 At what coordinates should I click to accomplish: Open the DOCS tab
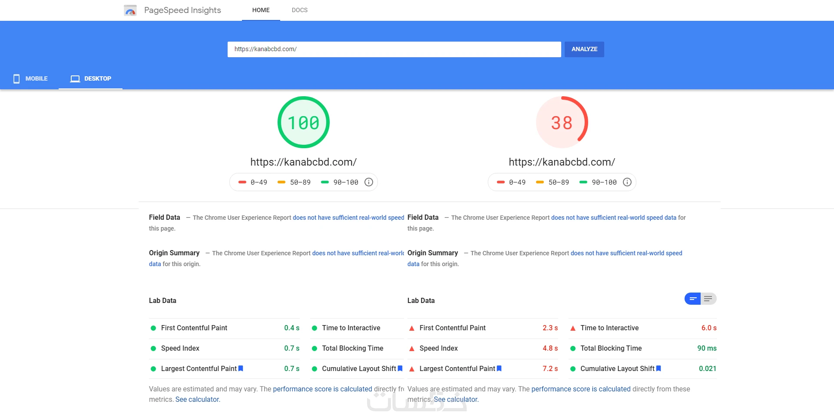(x=300, y=10)
